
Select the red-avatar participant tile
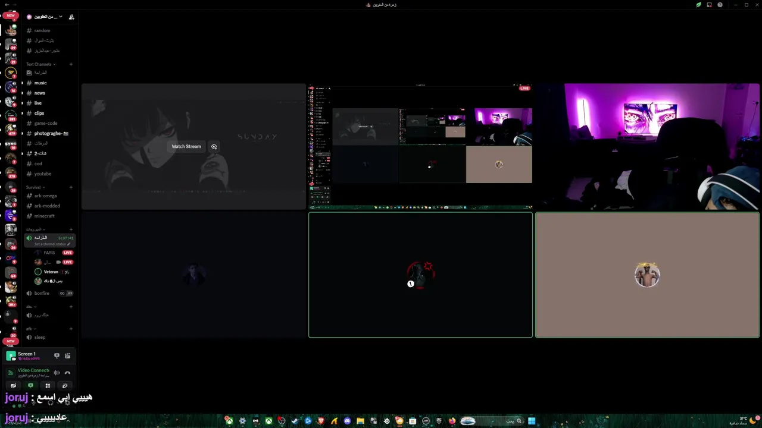pos(420,275)
